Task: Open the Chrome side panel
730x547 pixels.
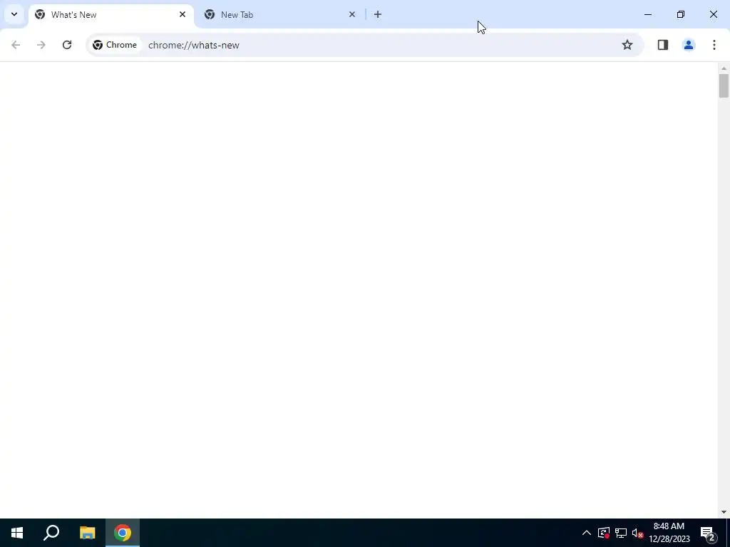Action: 663,45
